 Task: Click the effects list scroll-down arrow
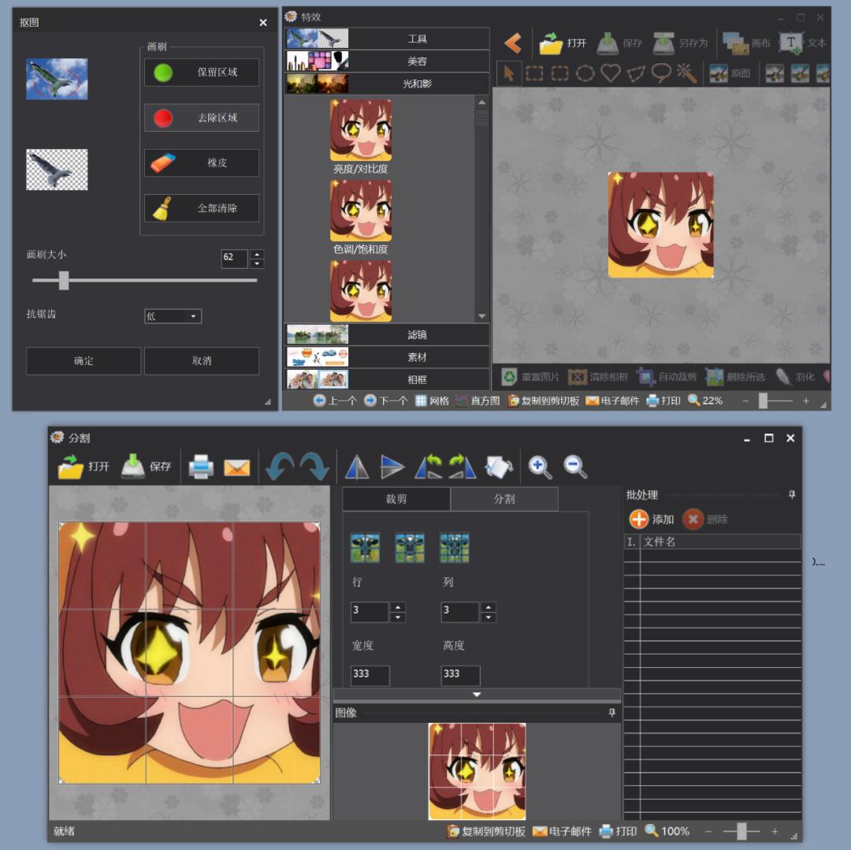tap(482, 316)
